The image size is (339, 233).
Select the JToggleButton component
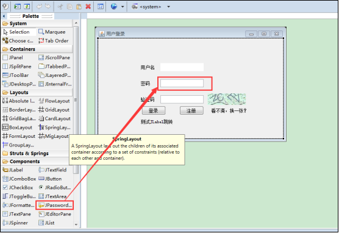click(20, 196)
